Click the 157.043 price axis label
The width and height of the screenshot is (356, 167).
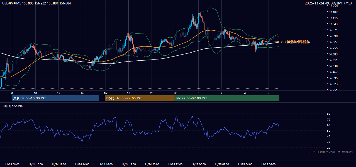tap(332, 24)
